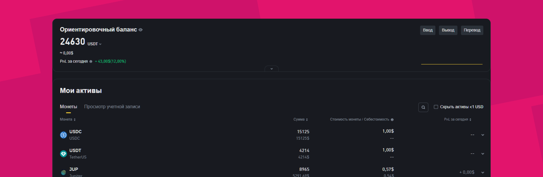Show info for PnL за сегодня
543x177 pixels.
91,61
